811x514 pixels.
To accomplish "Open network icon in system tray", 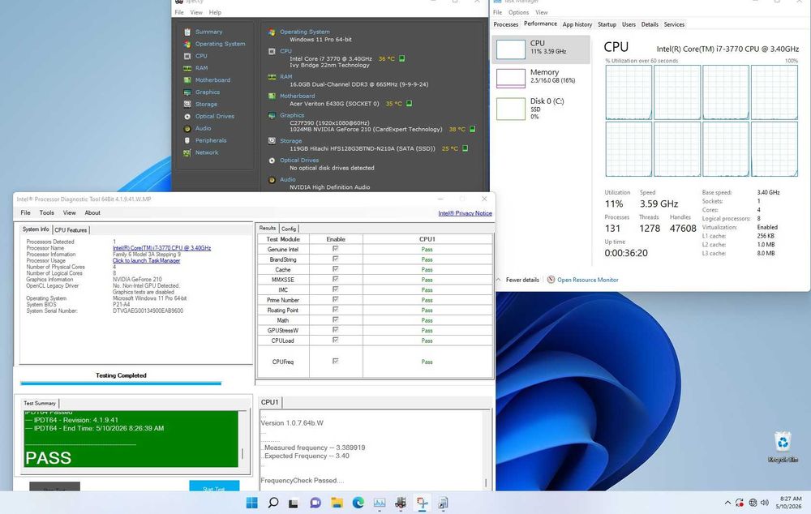I will point(753,503).
